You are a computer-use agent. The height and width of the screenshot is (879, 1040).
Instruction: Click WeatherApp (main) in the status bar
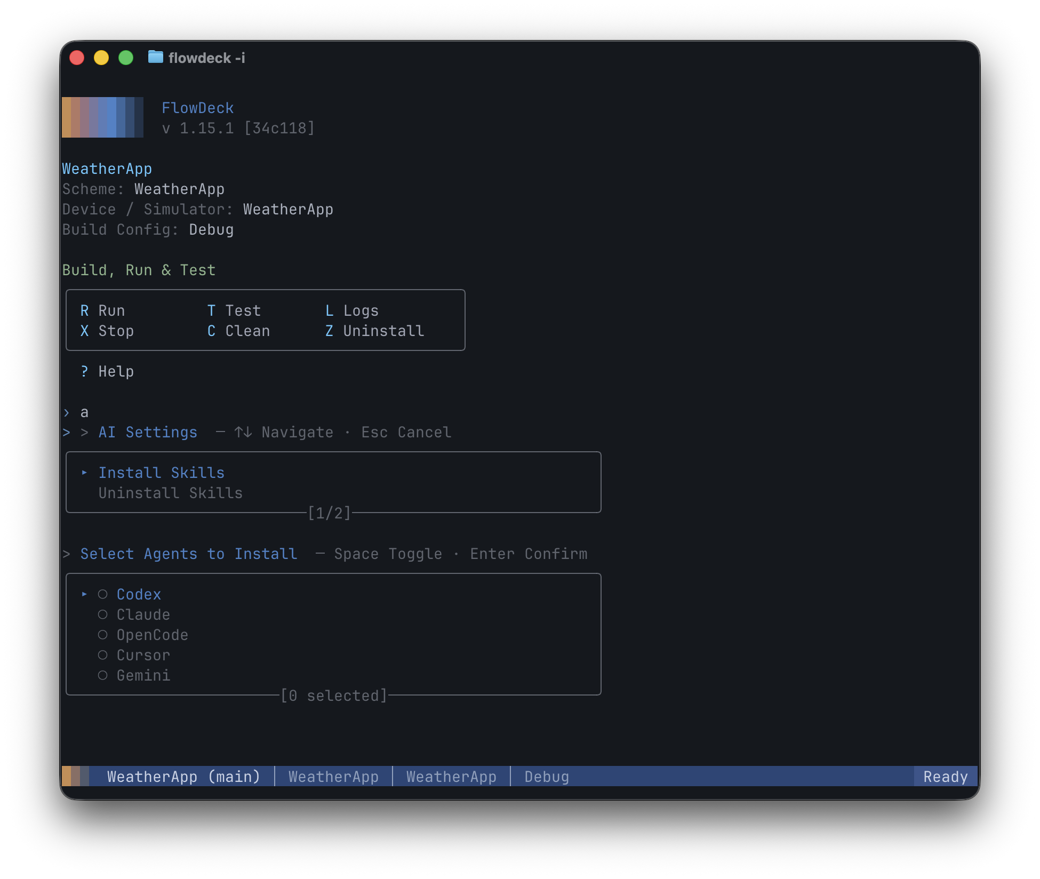(183, 777)
